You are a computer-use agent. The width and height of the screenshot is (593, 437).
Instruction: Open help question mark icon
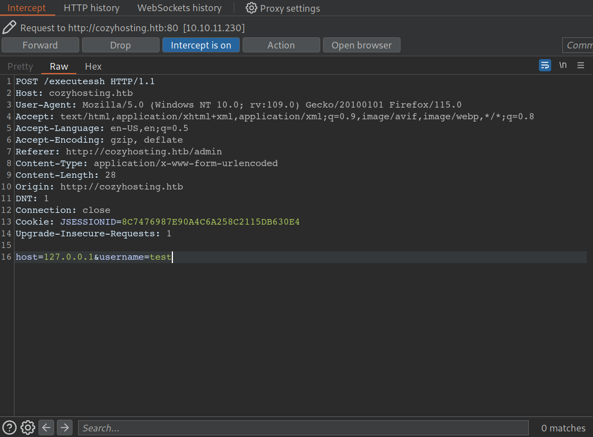pos(9,428)
